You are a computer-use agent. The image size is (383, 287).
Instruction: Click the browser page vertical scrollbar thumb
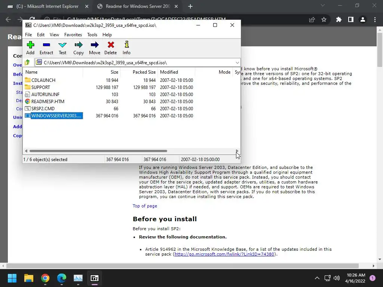pos(380,49)
